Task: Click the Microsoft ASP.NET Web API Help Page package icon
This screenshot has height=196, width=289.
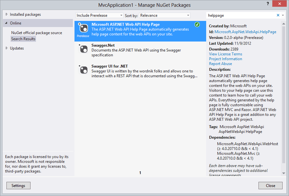Action: [83, 28]
